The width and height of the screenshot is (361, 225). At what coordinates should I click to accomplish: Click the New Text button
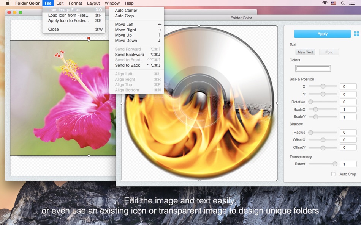(305, 52)
